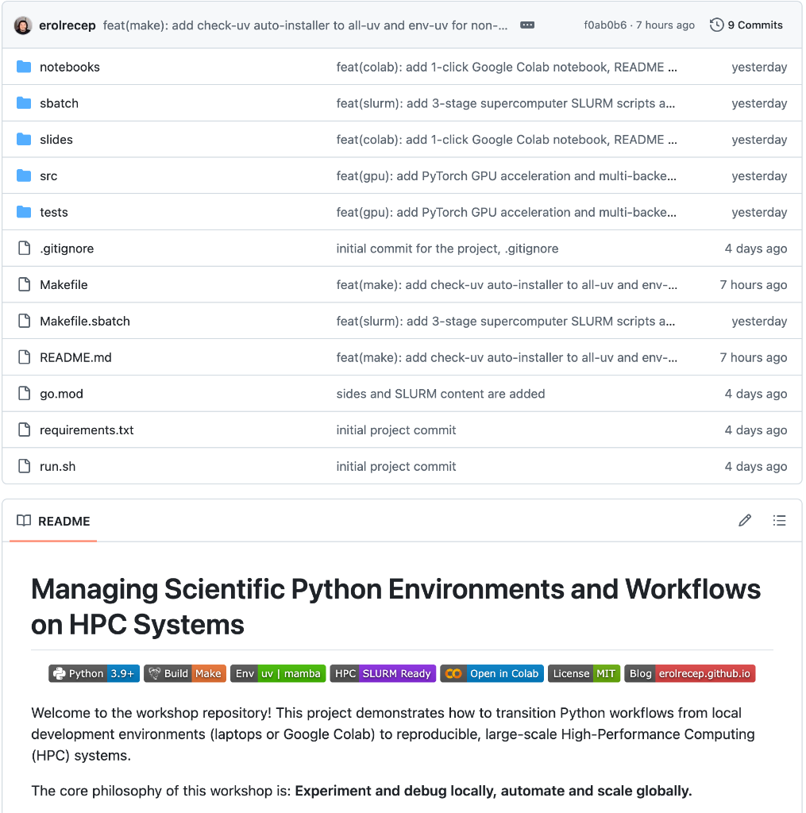Click the Makefile file icon
The height and width of the screenshot is (813, 806).
(x=24, y=285)
